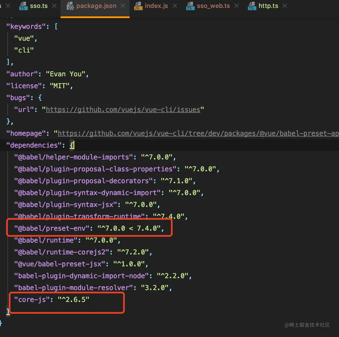Open the http.ts tab

point(268,6)
